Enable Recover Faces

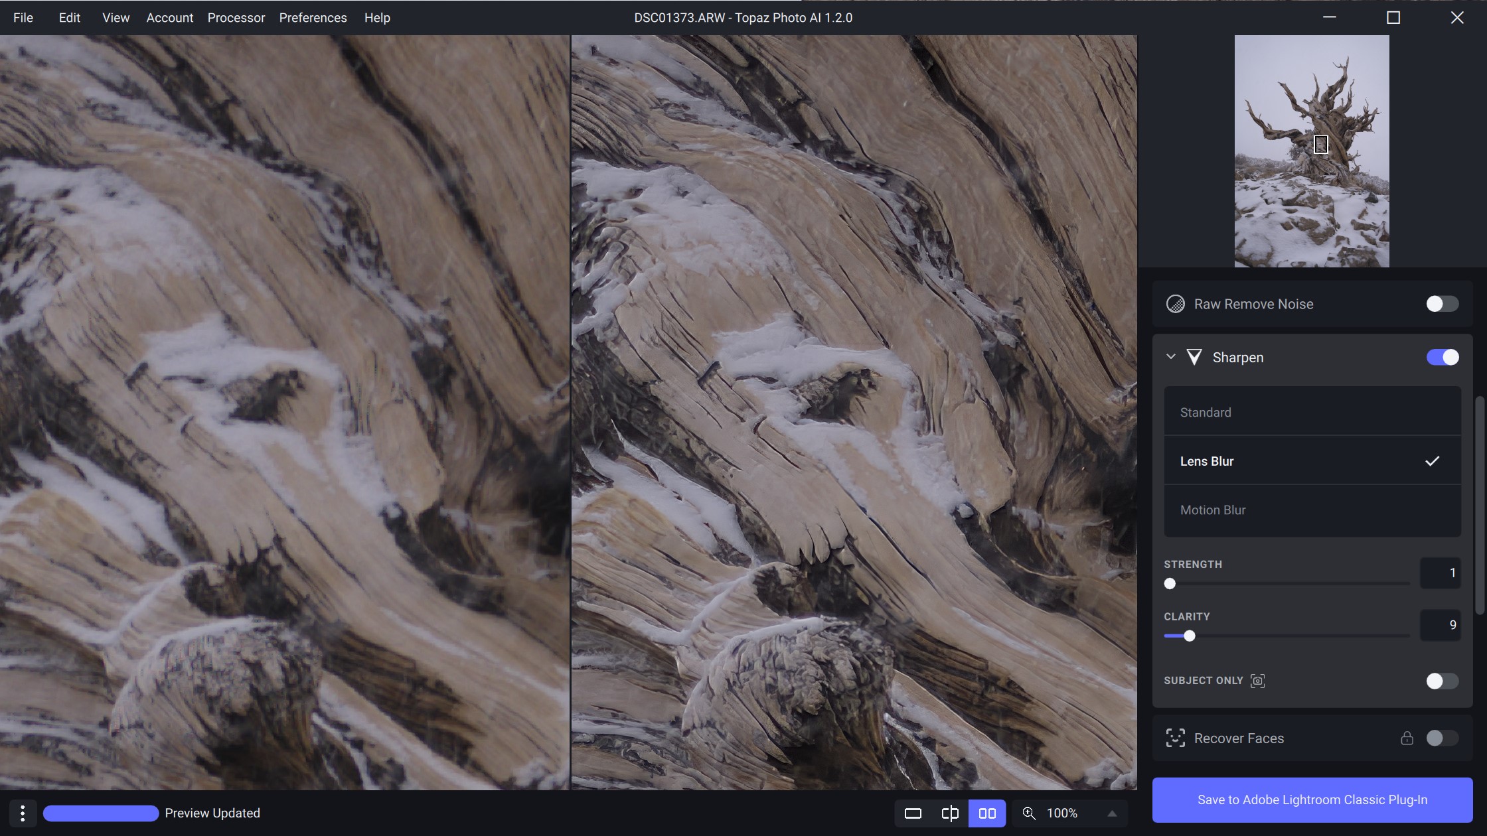click(x=1443, y=738)
